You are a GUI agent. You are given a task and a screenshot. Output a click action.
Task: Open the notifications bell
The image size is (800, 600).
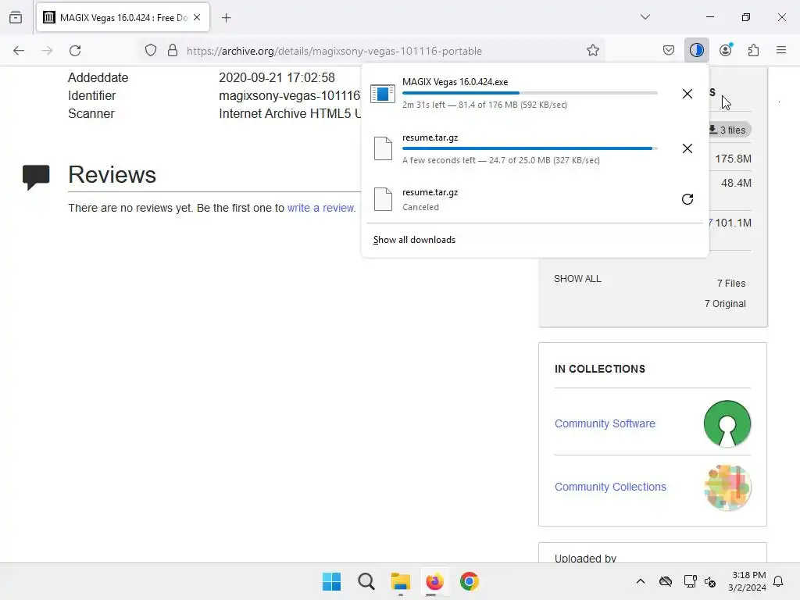779,581
